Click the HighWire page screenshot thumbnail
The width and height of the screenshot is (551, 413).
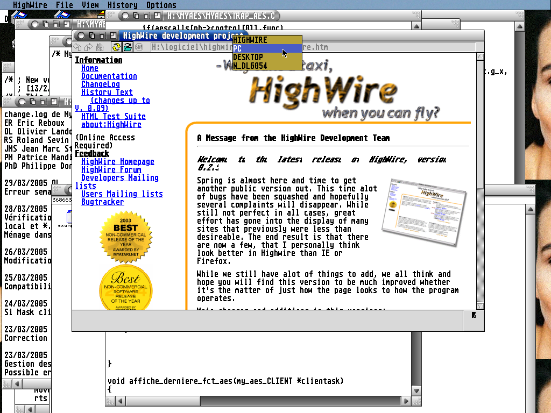[424, 212]
